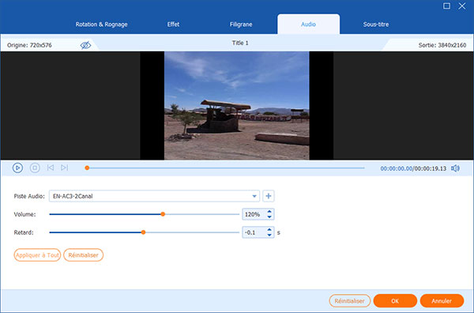Screen dimensions: 474x313
Task: Open the Sous-titre tab
Action: pyautogui.click(x=376, y=25)
